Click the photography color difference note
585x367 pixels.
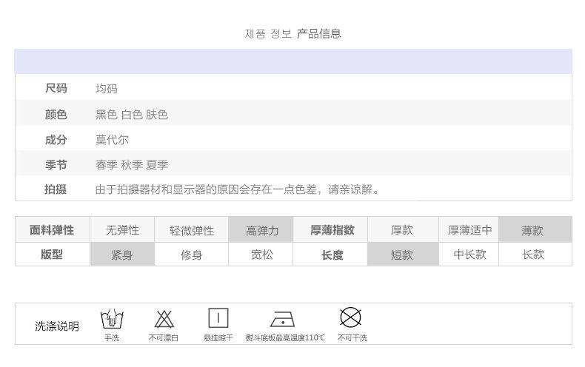[237, 189]
